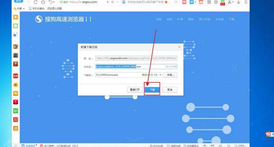
Task: Click the lightning speed-mode icon in address bar
Action: [108, 2]
